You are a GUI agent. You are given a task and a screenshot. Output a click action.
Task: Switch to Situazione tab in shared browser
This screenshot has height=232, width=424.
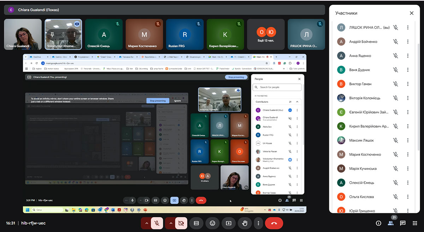pyautogui.click(x=196, y=56)
